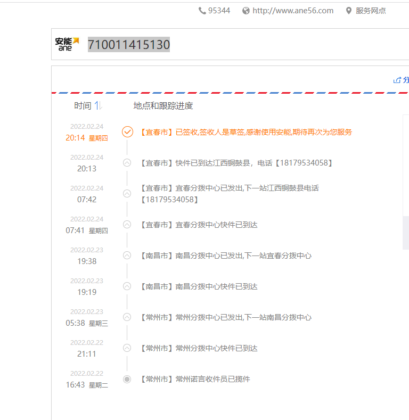Open the http://www.ane56.com link
This screenshot has width=409, height=420.
(x=293, y=11)
